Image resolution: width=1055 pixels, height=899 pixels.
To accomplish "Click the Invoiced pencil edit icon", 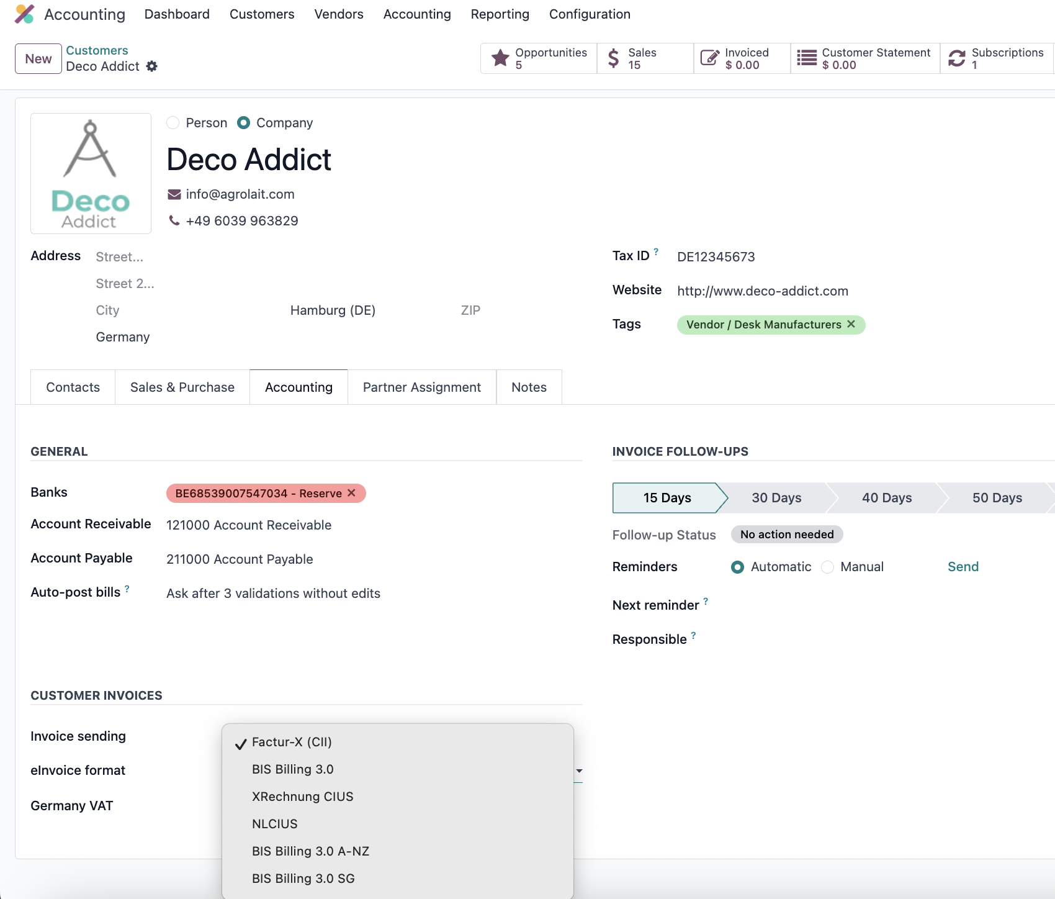I will [709, 58].
